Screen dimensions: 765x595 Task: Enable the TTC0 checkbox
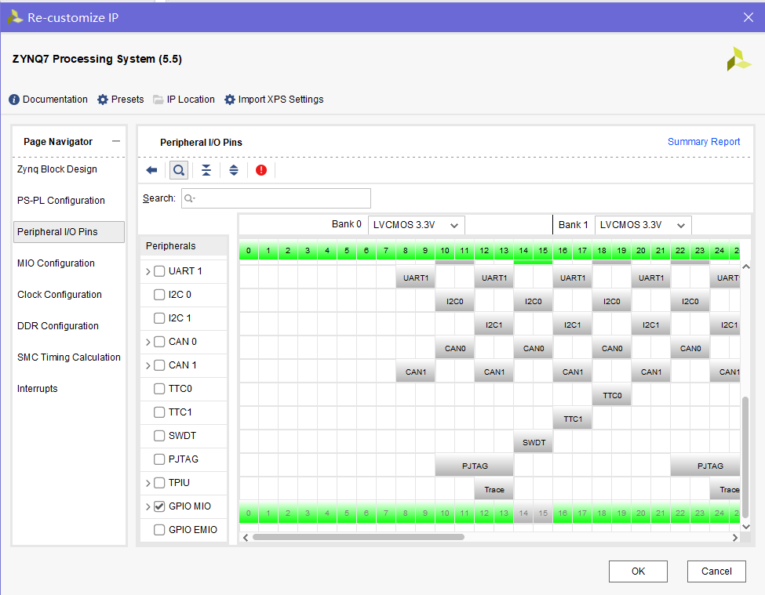tap(159, 388)
